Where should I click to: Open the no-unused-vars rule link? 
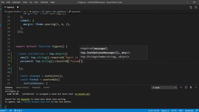82,94
